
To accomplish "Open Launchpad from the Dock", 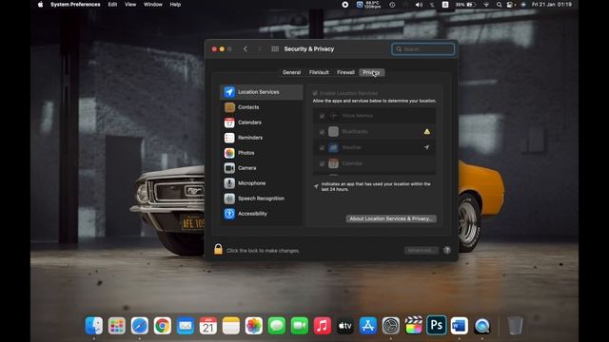I will pos(117,325).
